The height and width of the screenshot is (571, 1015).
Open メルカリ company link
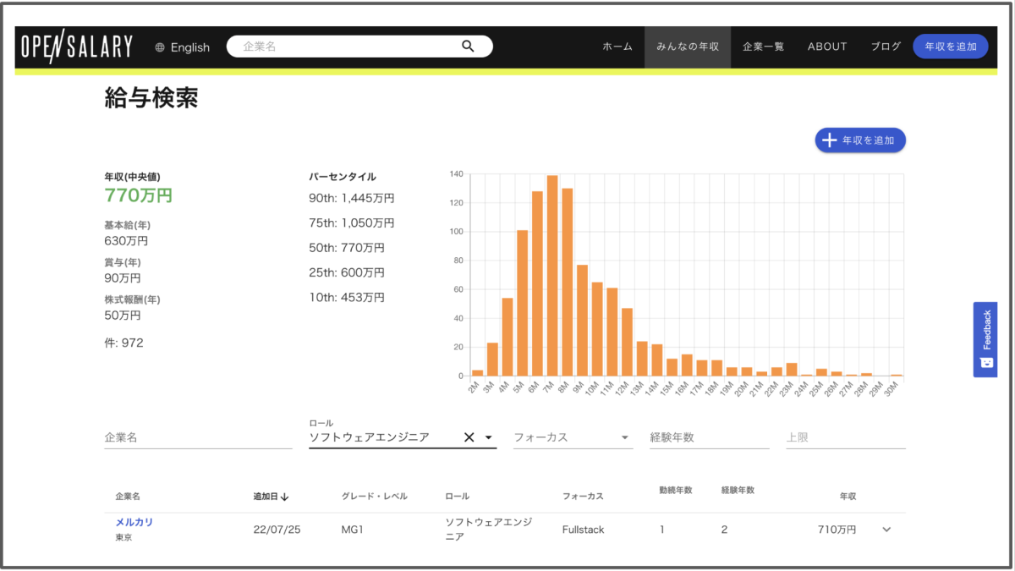pos(134,522)
